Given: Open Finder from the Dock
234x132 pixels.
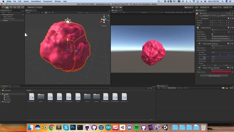Looking at the screenshot, I should pyautogui.click(x=31, y=128).
